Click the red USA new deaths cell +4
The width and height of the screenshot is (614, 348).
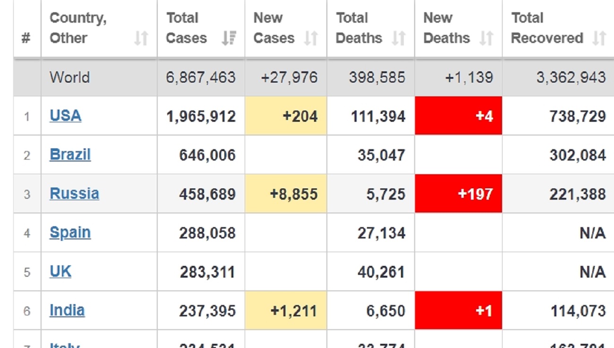coord(458,116)
